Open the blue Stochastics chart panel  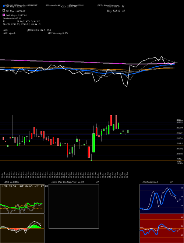coord(162,199)
